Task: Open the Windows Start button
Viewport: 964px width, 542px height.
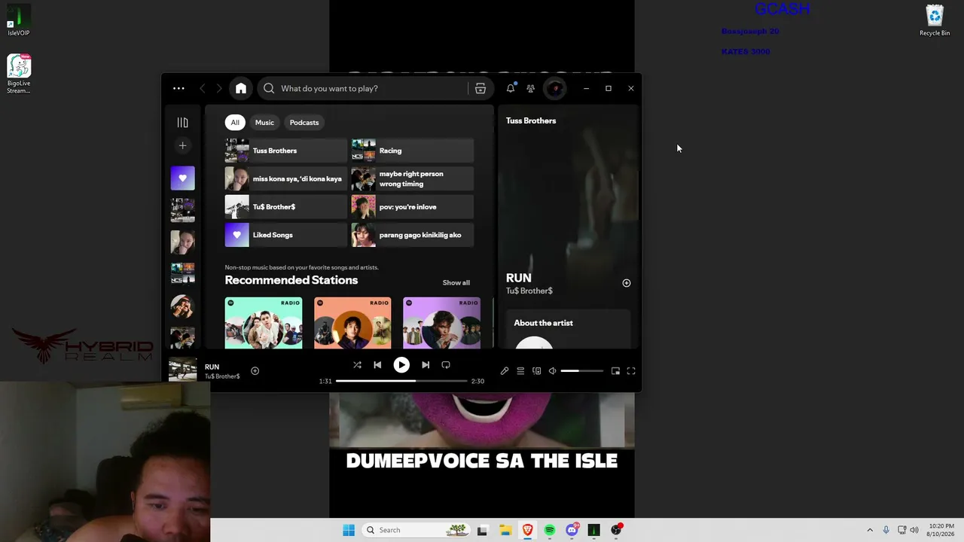Action: (x=349, y=530)
